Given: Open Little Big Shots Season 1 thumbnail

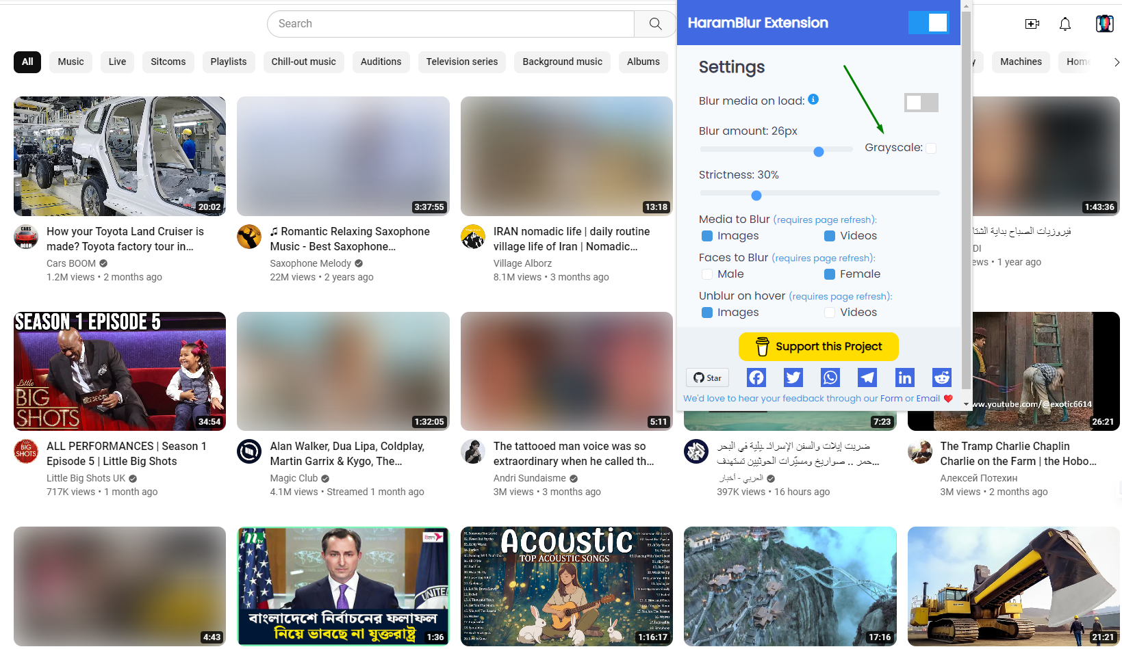Looking at the screenshot, I should (120, 371).
